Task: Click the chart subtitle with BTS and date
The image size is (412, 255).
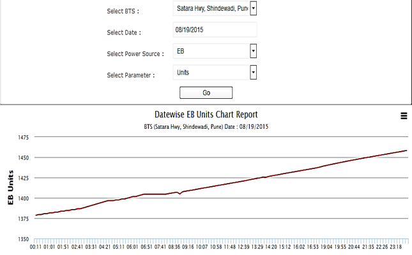Action: 206,127
